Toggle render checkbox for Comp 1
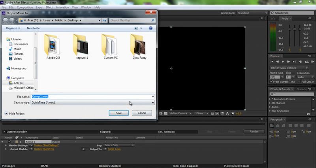 pos(9,142)
